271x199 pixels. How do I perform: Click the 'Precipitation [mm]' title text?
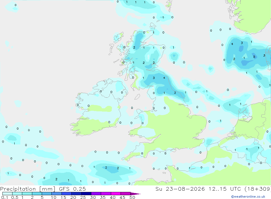28,189
